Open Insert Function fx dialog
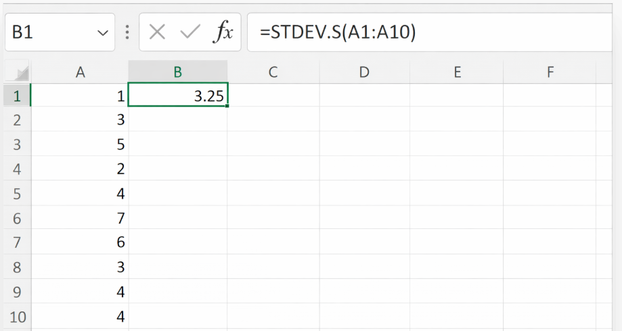The image size is (622, 331). point(223,32)
